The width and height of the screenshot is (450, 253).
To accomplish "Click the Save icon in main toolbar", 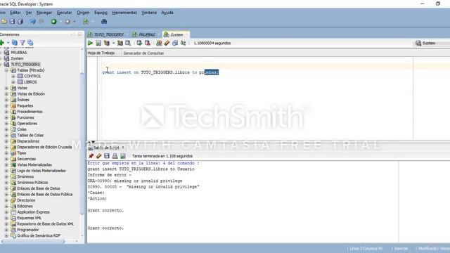I will pyautogui.click(x=12, y=22).
